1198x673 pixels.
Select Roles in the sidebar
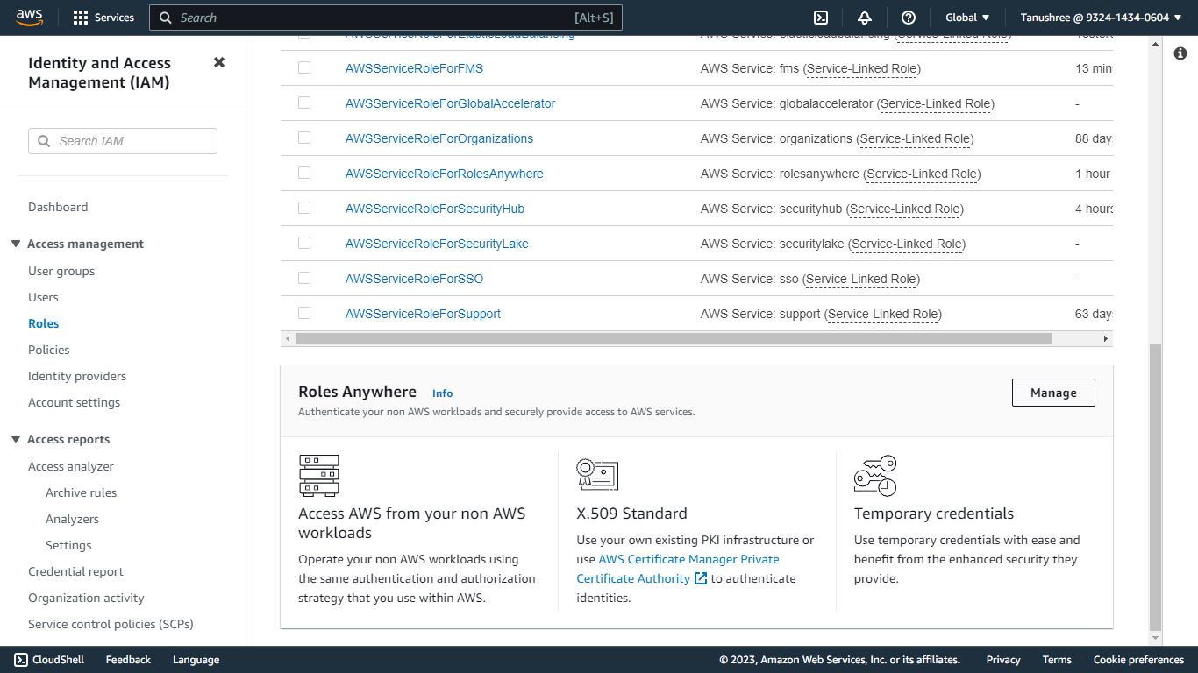(x=44, y=323)
